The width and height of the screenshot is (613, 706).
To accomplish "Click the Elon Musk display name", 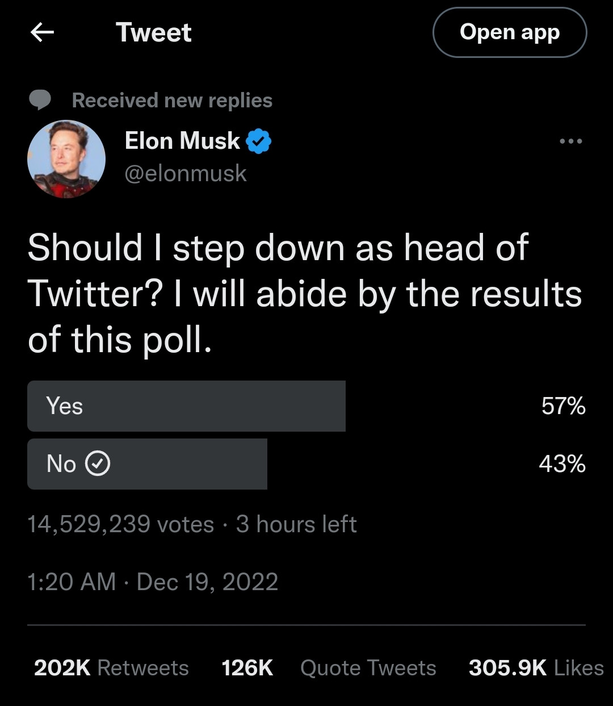I will click(x=182, y=141).
